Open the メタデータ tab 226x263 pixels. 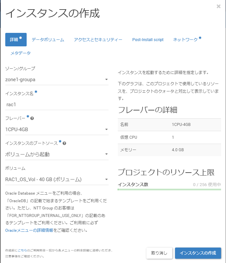[x=20, y=53]
